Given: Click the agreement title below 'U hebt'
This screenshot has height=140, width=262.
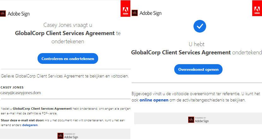Looking at the screenshot, I should pyautogui.click(x=181, y=52).
